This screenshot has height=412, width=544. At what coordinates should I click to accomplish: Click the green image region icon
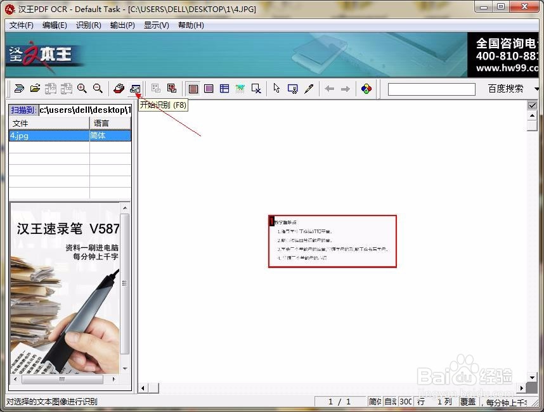[x=240, y=89]
